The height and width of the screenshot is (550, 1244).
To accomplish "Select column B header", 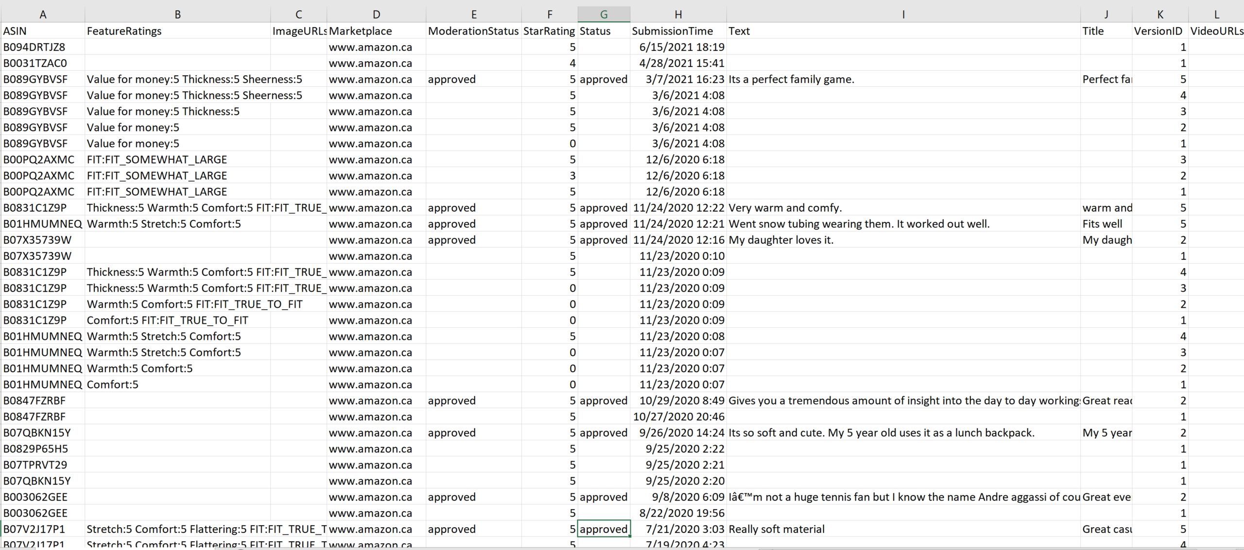I will tap(177, 15).
